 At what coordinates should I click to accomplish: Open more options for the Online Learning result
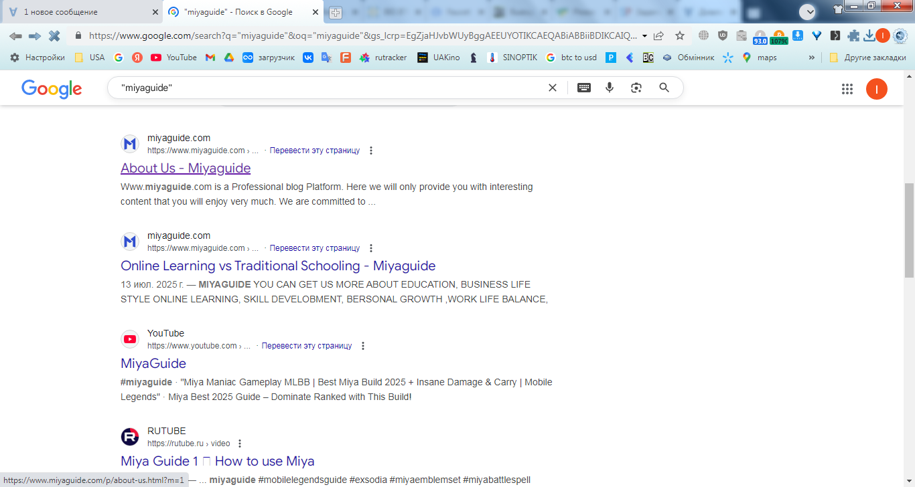tap(371, 248)
